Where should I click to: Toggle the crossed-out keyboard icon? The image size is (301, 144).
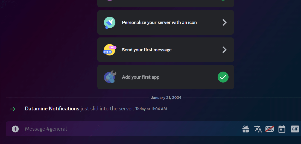(x=270, y=129)
